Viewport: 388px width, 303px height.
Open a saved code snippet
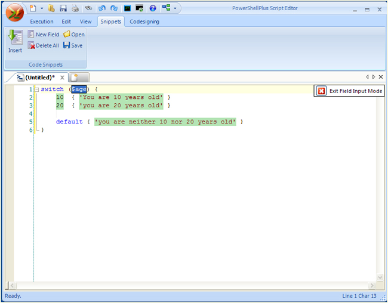point(74,35)
